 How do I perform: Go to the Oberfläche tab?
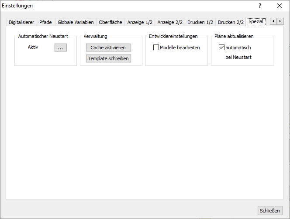point(110,22)
